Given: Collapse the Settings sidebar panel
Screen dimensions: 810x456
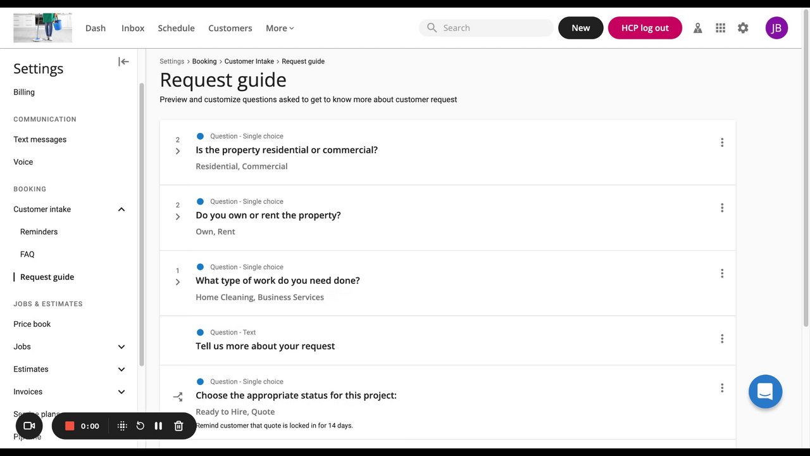Looking at the screenshot, I should tap(123, 61).
